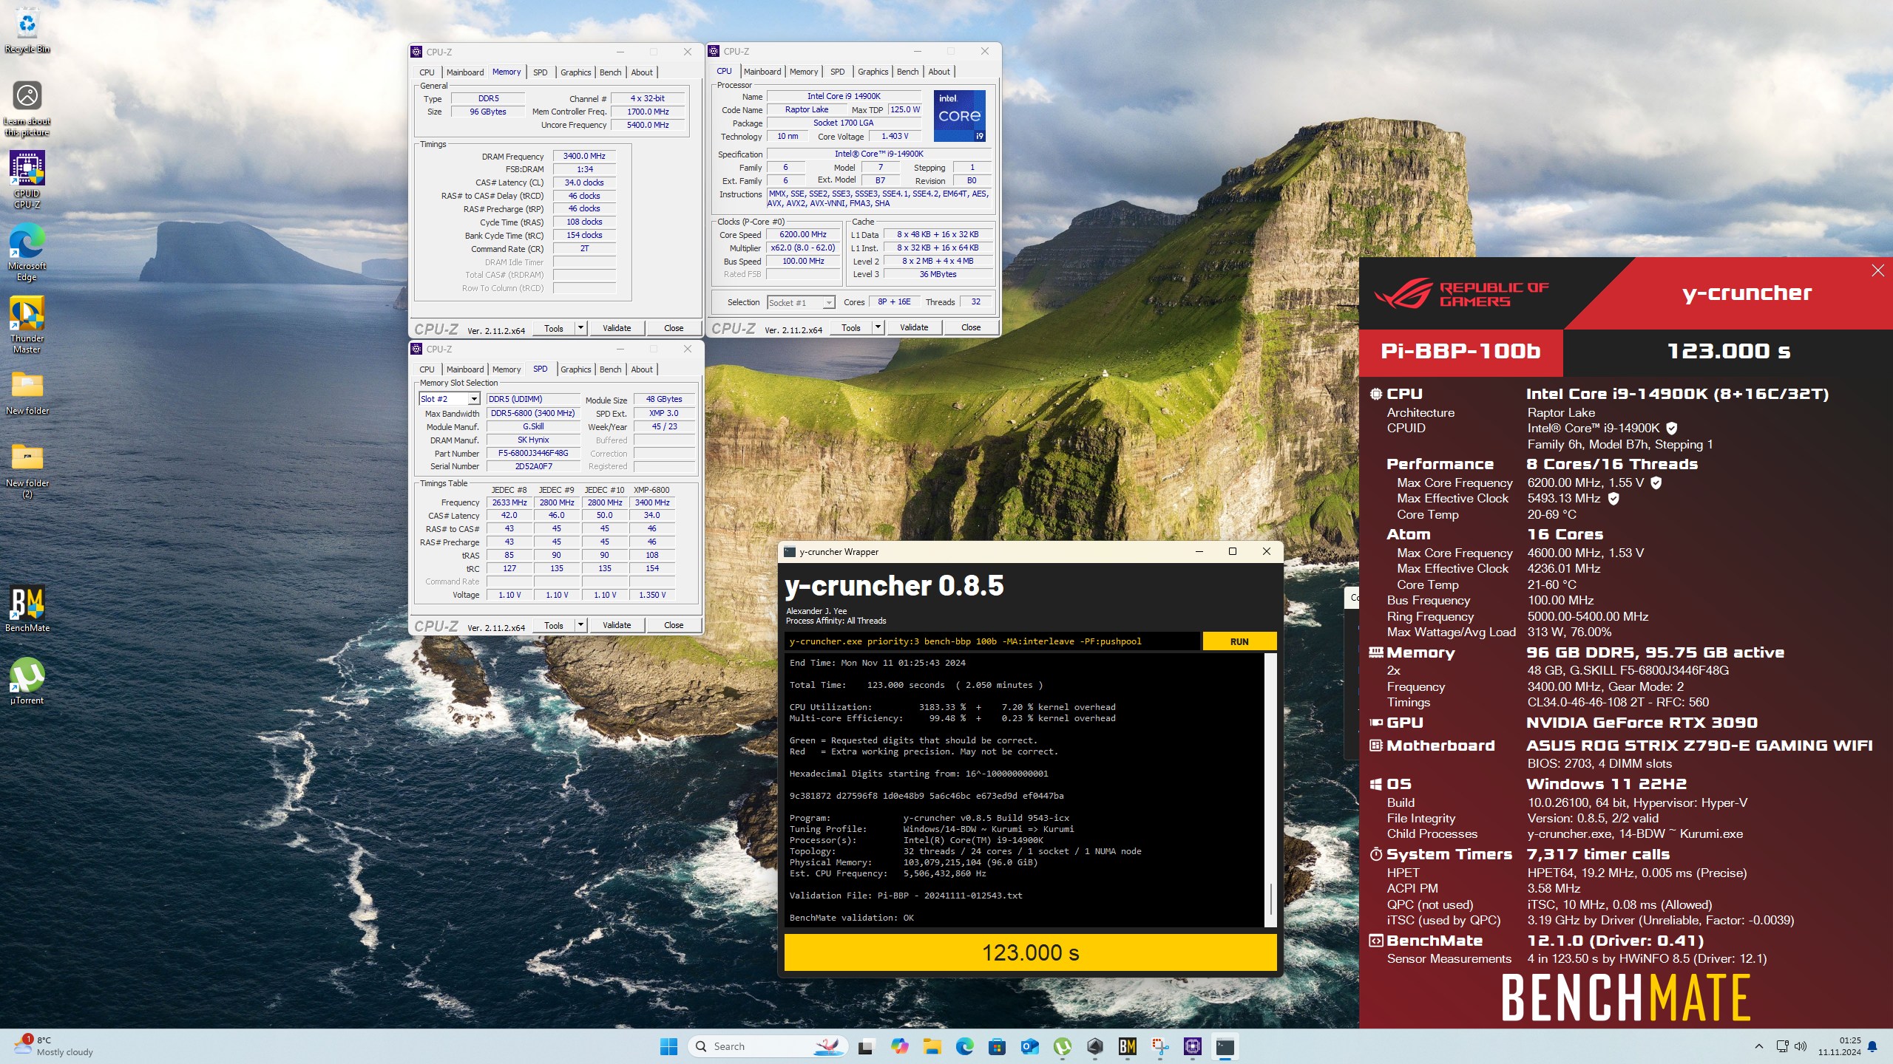Launch the BenchMate desktop shortcut

click(27, 609)
